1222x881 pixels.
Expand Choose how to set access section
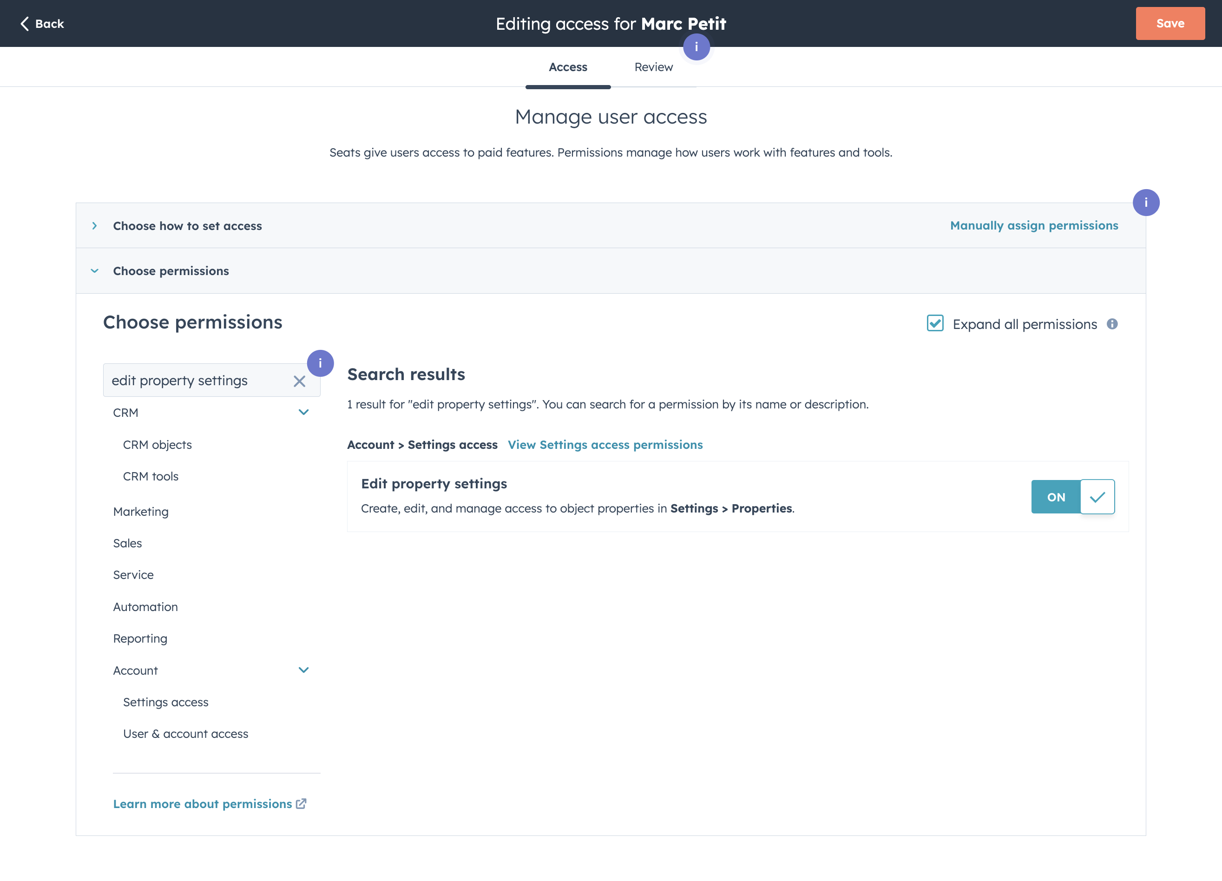tap(611, 225)
